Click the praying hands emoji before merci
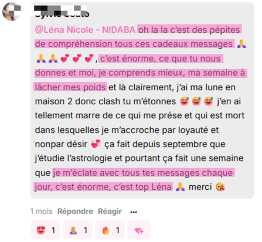Image resolution: width=262 pixels, height=242 pixels. [x=180, y=187]
